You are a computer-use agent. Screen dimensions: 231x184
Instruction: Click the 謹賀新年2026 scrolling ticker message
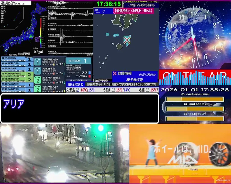click(x=121, y=84)
